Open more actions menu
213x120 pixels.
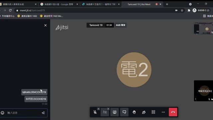[163, 112]
